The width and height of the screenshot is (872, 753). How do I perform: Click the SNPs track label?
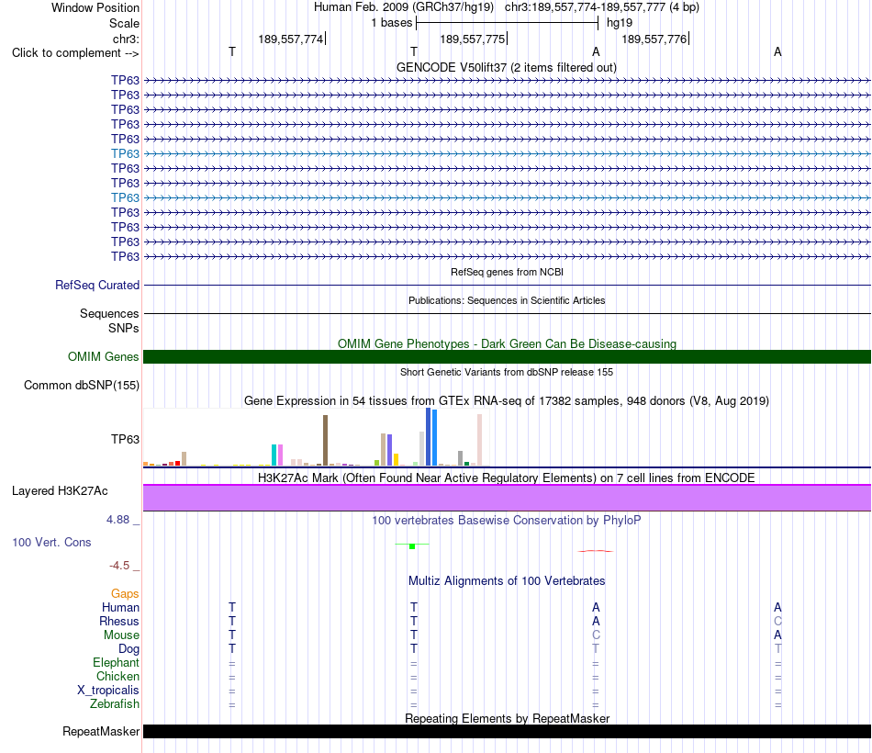(124, 329)
